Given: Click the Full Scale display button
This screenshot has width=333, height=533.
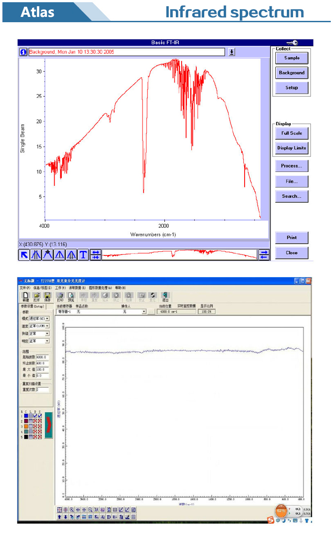Looking at the screenshot, I should click(291, 133).
